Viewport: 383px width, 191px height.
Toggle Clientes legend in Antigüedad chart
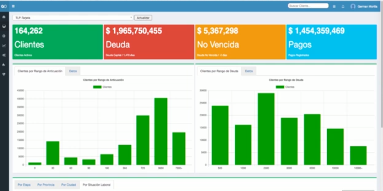[x=102, y=87]
